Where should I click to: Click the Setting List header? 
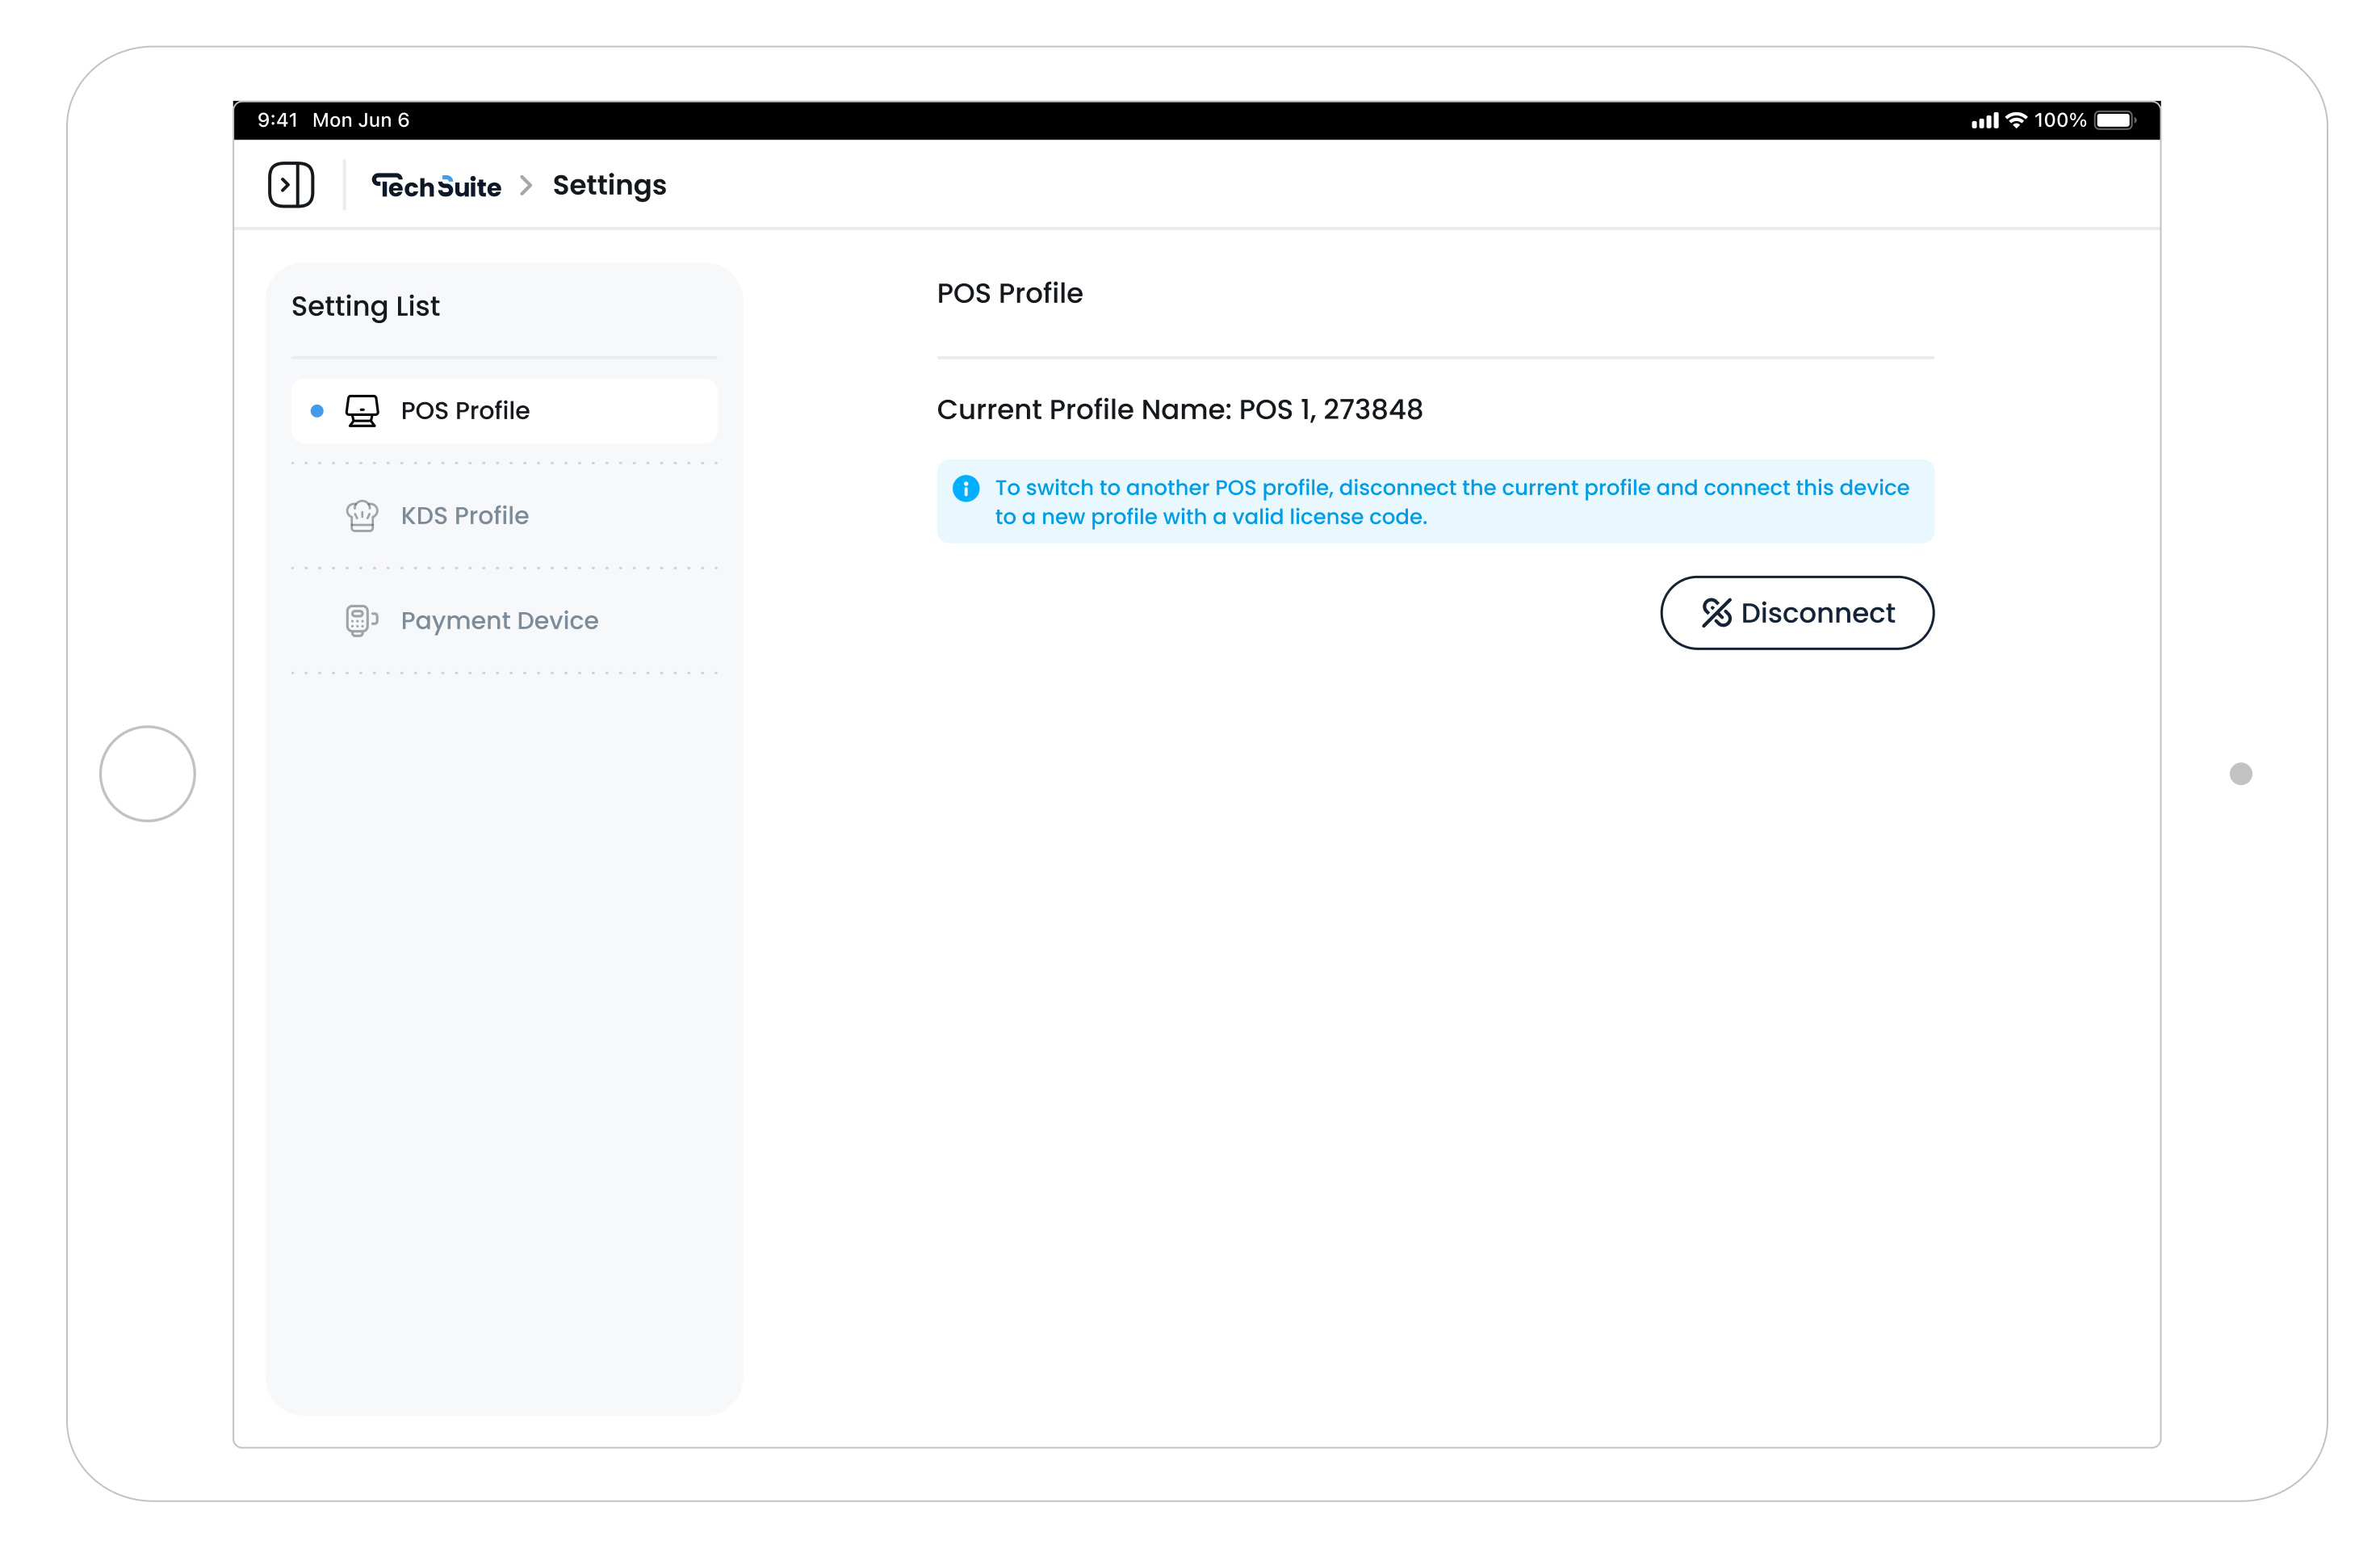pyautogui.click(x=365, y=305)
